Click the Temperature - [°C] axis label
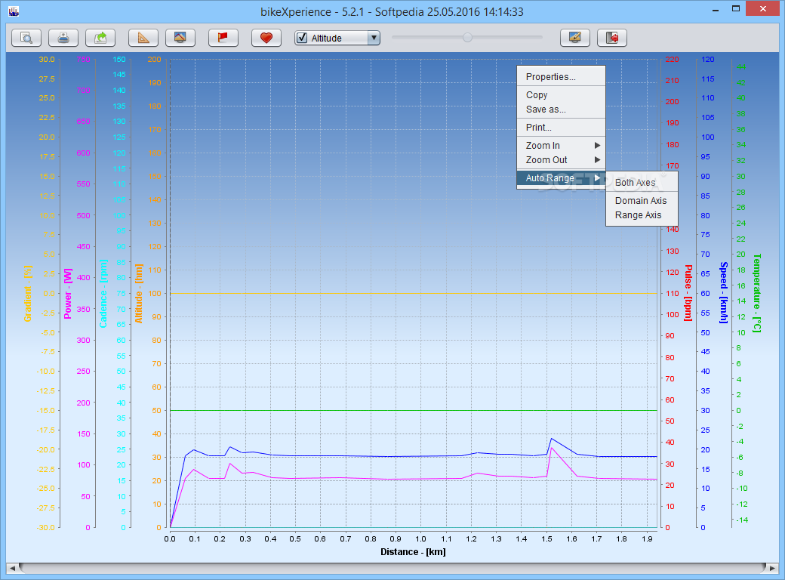Screen dimensions: 785x580 tap(757, 293)
